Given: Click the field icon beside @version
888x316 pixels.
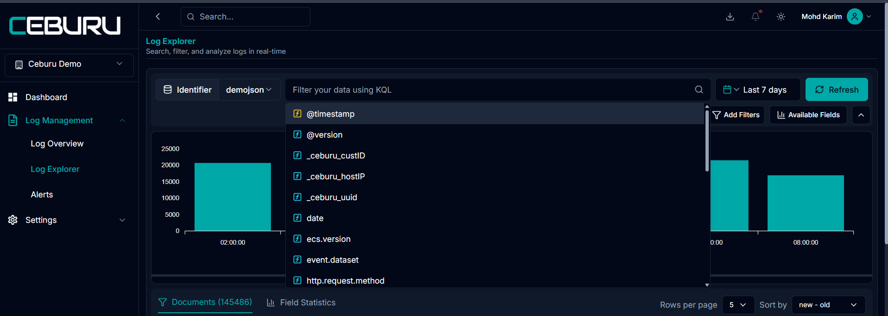Looking at the screenshot, I should 297,134.
